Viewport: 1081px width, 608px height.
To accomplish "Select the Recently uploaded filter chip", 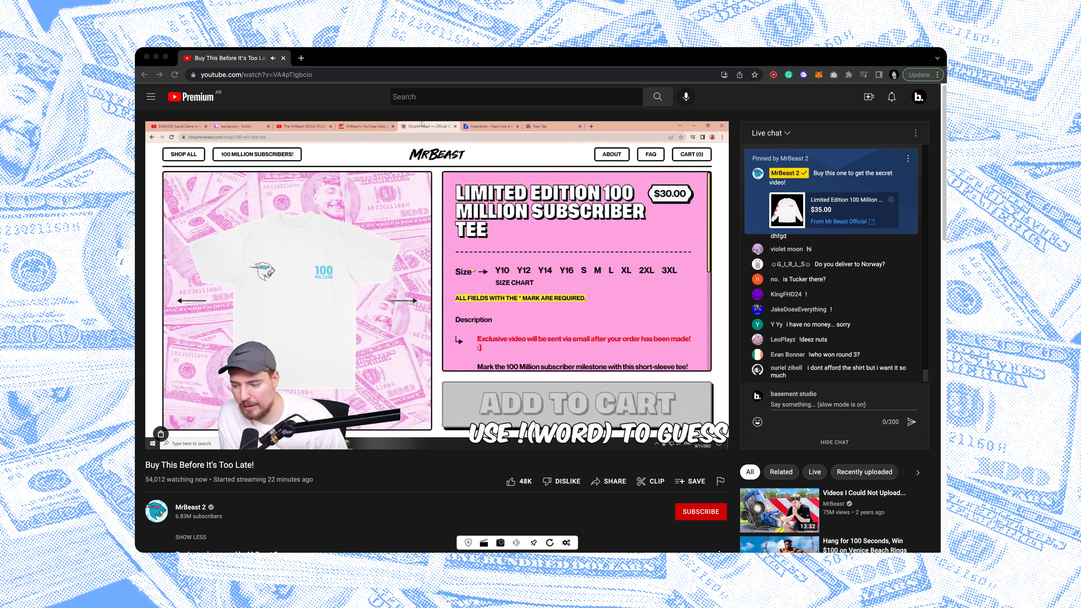I will (x=864, y=472).
